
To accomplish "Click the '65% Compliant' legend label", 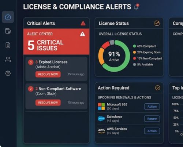I will [x=146, y=46].
